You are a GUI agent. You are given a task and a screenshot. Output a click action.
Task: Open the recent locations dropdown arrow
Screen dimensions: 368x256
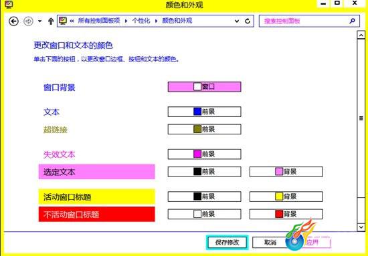point(40,21)
